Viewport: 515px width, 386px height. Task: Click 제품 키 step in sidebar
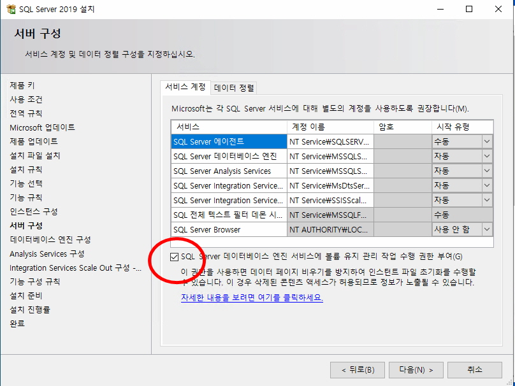tap(22, 85)
